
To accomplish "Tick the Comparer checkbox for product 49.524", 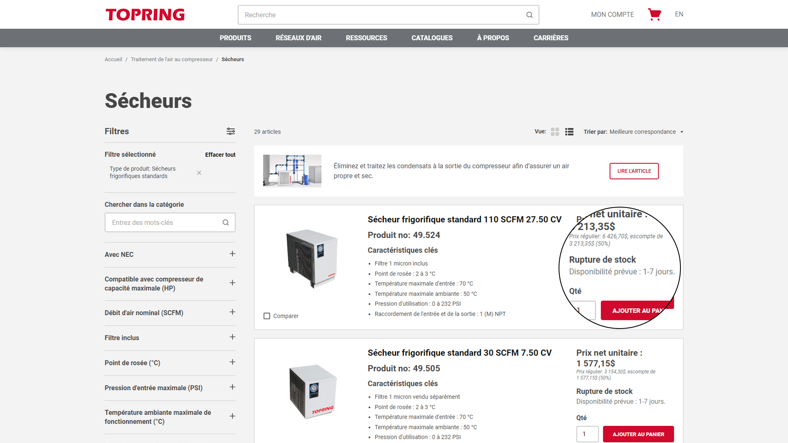I will coord(267,316).
